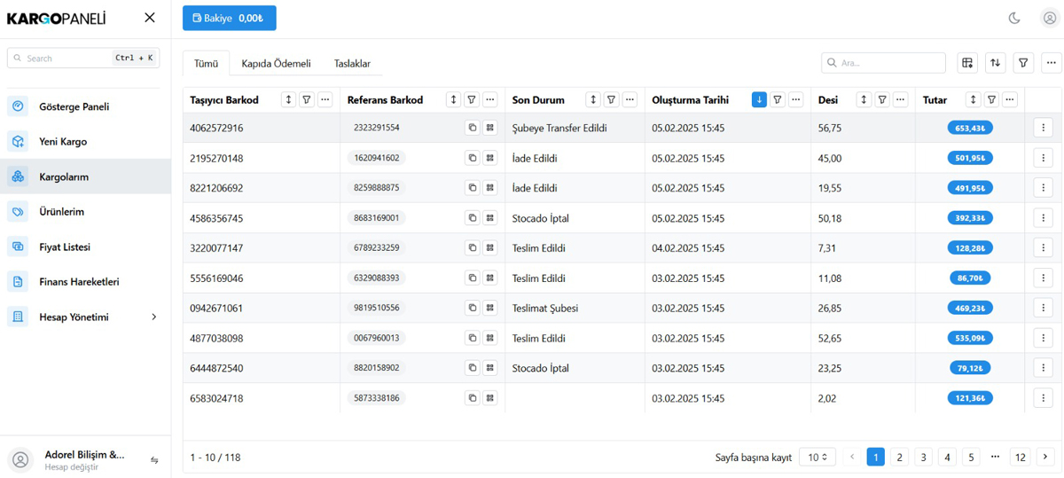The image size is (1064, 478).
Task: Open table filter icon beside search
Action: coord(1023,63)
